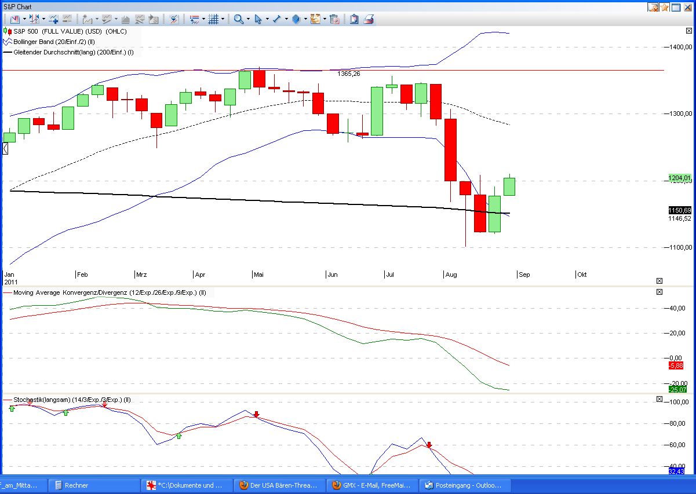Expand the pointer tool dropdown arrow
The height and width of the screenshot is (494, 696).
click(x=267, y=19)
